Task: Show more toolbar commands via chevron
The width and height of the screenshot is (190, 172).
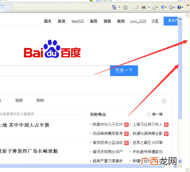Action: pos(188,5)
